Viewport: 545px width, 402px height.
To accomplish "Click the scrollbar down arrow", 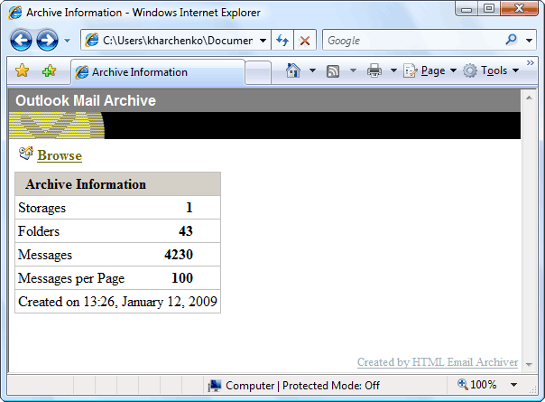I will (x=529, y=365).
